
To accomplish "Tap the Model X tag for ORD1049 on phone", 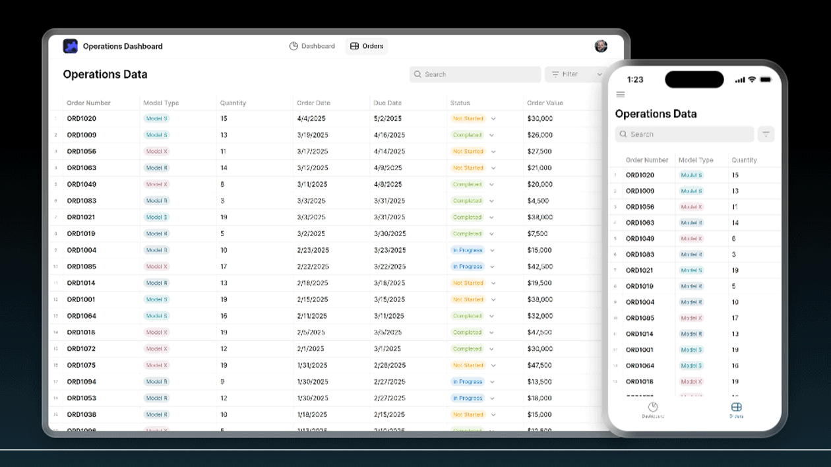I will coord(692,239).
